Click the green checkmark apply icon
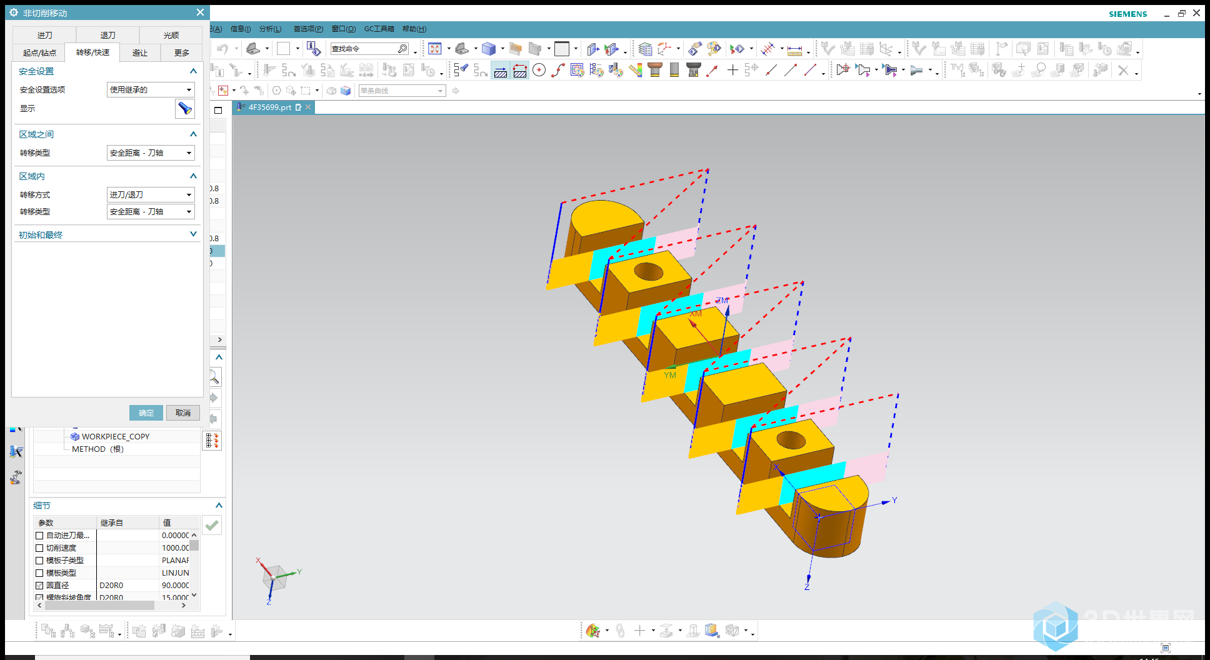The image size is (1210, 660). pyautogui.click(x=212, y=525)
